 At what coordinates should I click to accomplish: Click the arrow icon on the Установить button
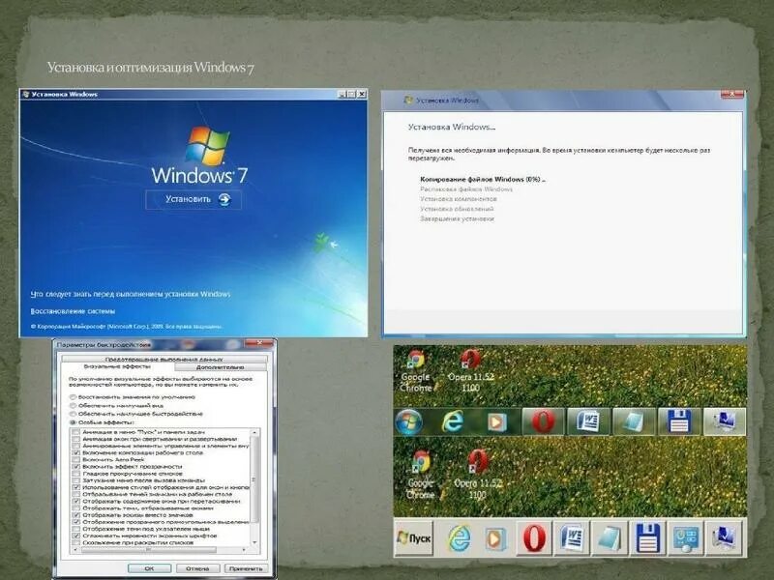[x=224, y=199]
